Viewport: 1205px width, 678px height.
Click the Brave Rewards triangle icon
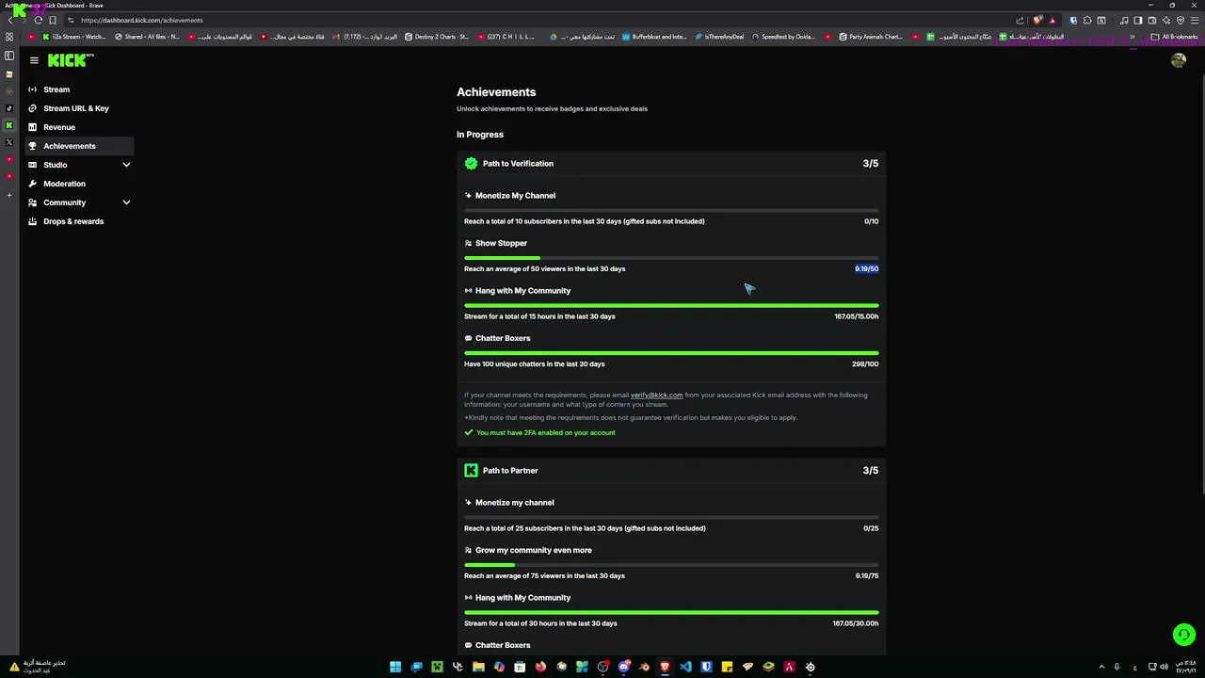(1052, 21)
